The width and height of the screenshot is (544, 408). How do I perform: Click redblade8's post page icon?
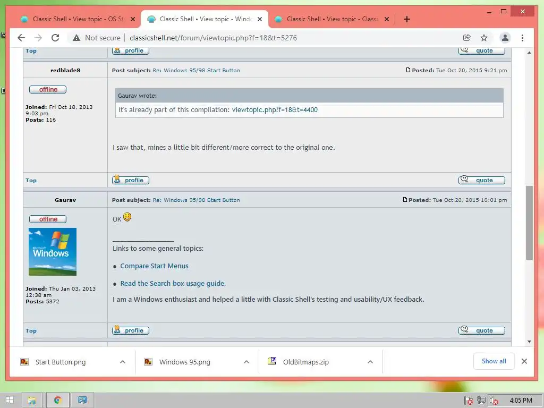point(408,70)
